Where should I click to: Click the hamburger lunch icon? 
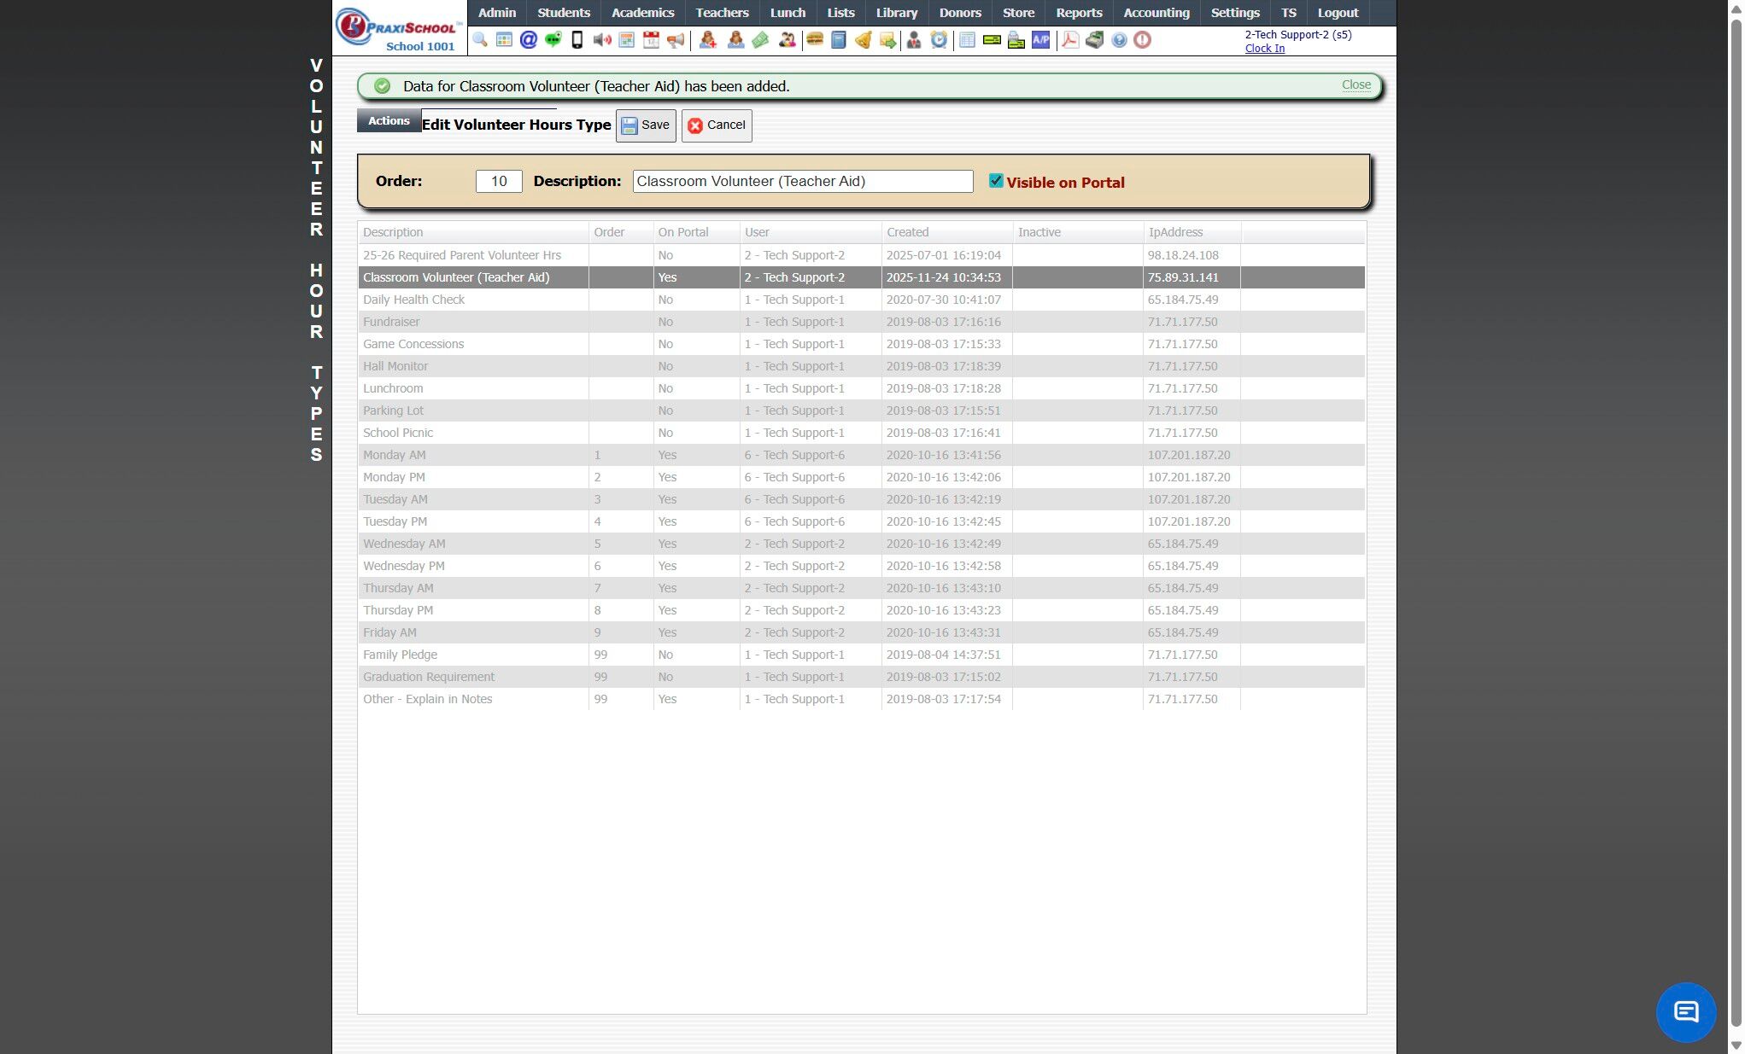pos(814,40)
